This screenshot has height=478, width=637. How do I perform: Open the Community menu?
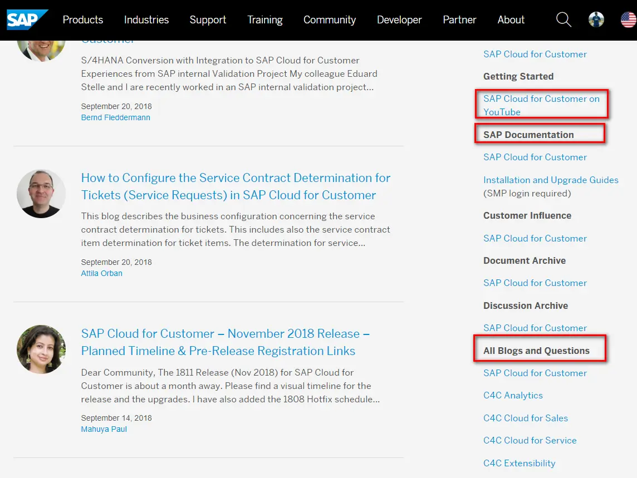click(x=330, y=19)
